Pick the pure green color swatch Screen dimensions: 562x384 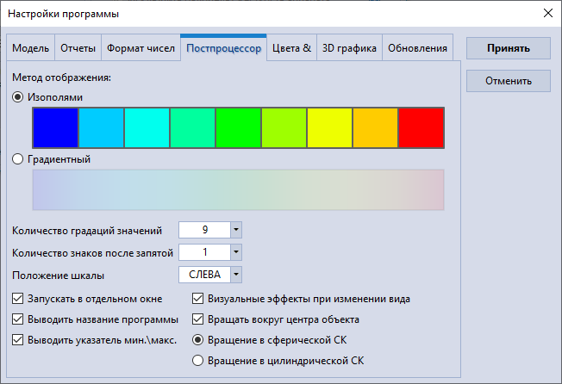[x=239, y=127]
